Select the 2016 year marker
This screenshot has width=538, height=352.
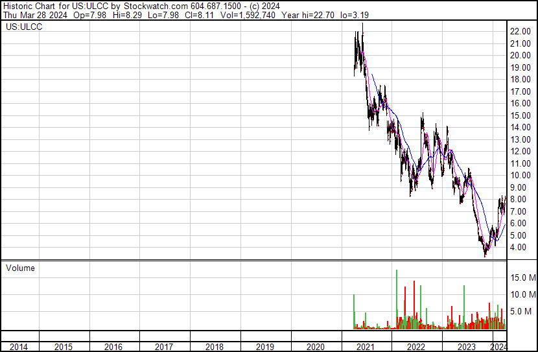point(113,347)
